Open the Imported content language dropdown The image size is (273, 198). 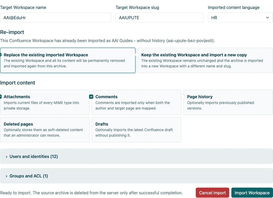[240, 18]
